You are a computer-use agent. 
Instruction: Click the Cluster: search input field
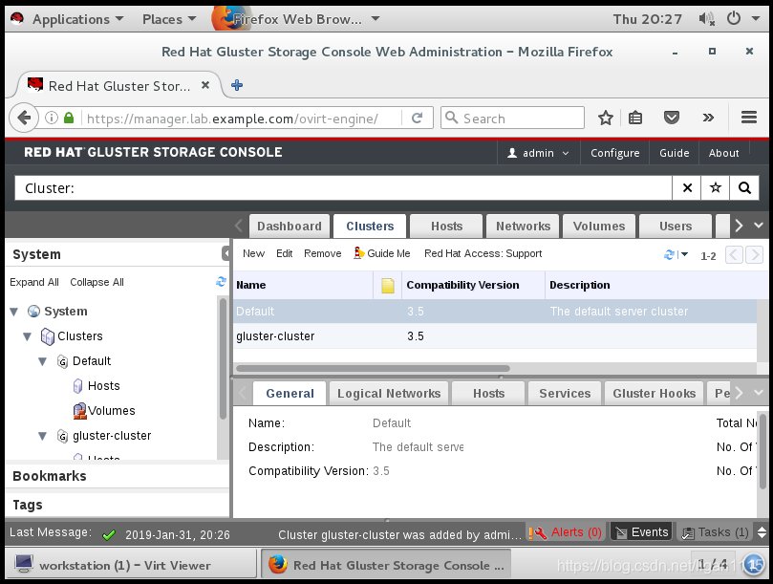point(343,188)
